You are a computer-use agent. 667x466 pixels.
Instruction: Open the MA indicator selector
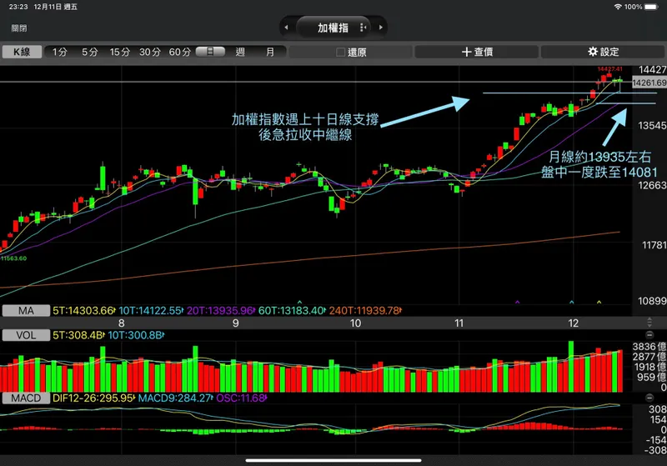click(26, 311)
